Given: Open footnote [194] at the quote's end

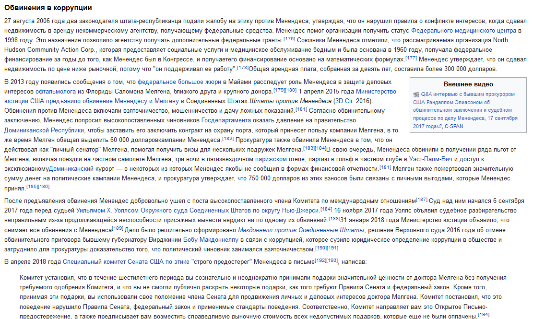Looking at the screenshot, I should 484,315.
